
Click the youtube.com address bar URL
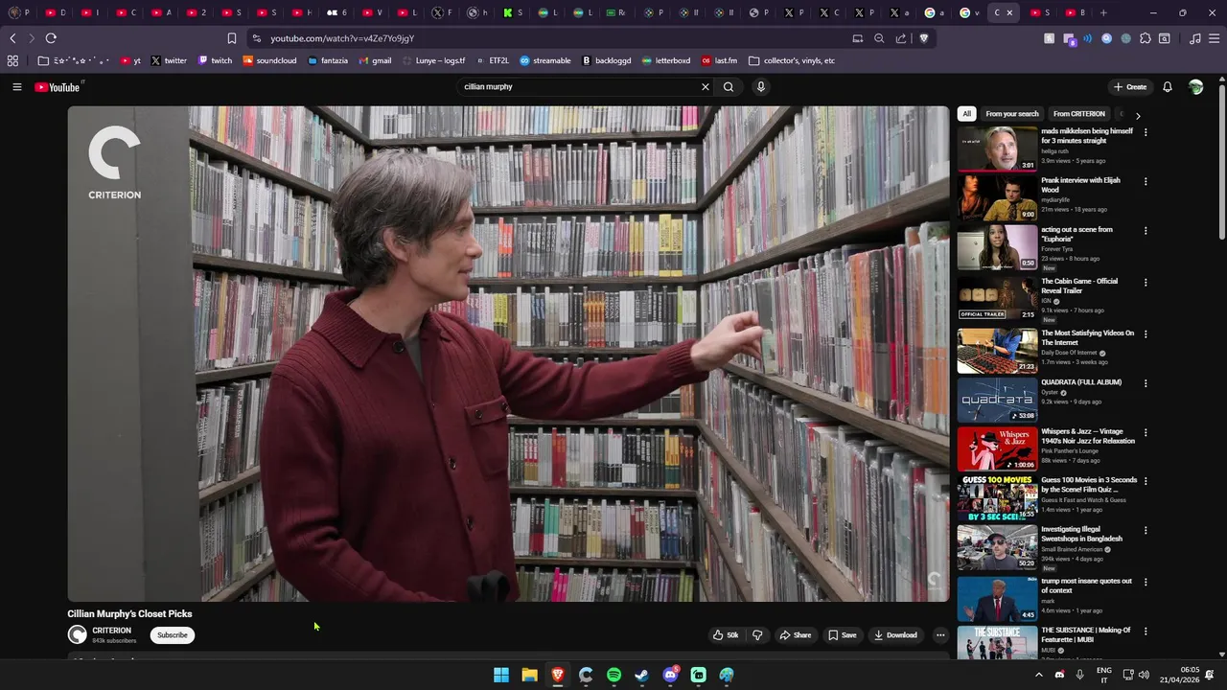(342, 38)
